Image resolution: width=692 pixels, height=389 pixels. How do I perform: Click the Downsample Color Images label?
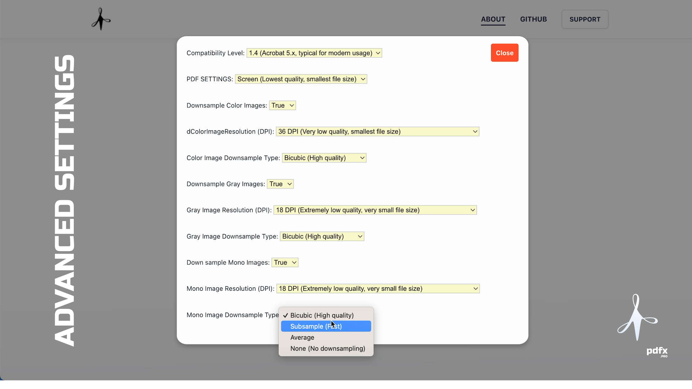[227, 106]
